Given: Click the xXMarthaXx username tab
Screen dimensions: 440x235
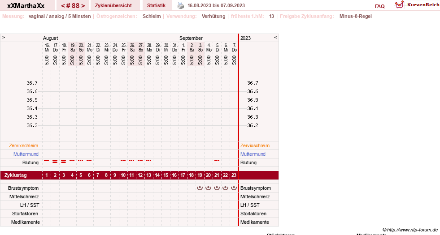Looking at the screenshot, I should point(26,6).
